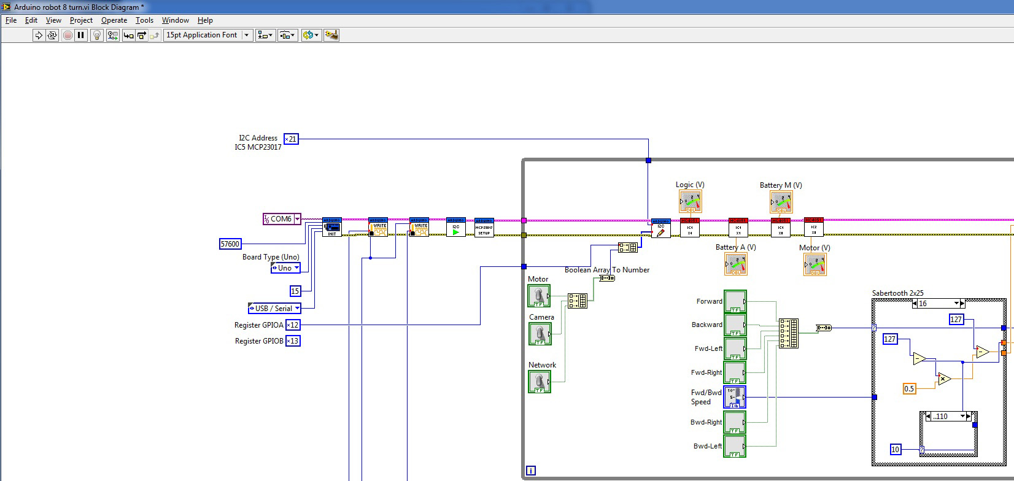
Task: Open case selector dropdown showing 16
Action: [957, 304]
